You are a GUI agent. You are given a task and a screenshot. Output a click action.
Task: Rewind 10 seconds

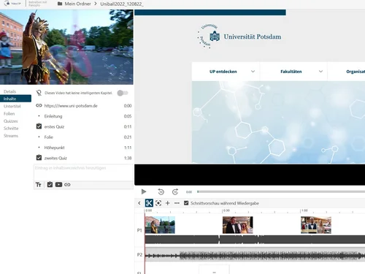point(161,191)
